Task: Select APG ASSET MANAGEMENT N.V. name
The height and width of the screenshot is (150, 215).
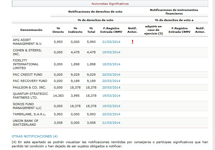Action: tap(28, 42)
